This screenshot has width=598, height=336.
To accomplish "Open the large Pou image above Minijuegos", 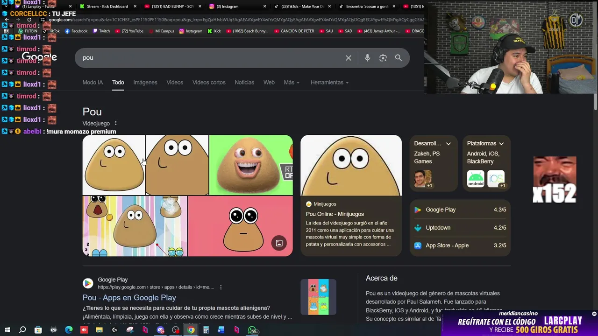I will pyautogui.click(x=351, y=166).
